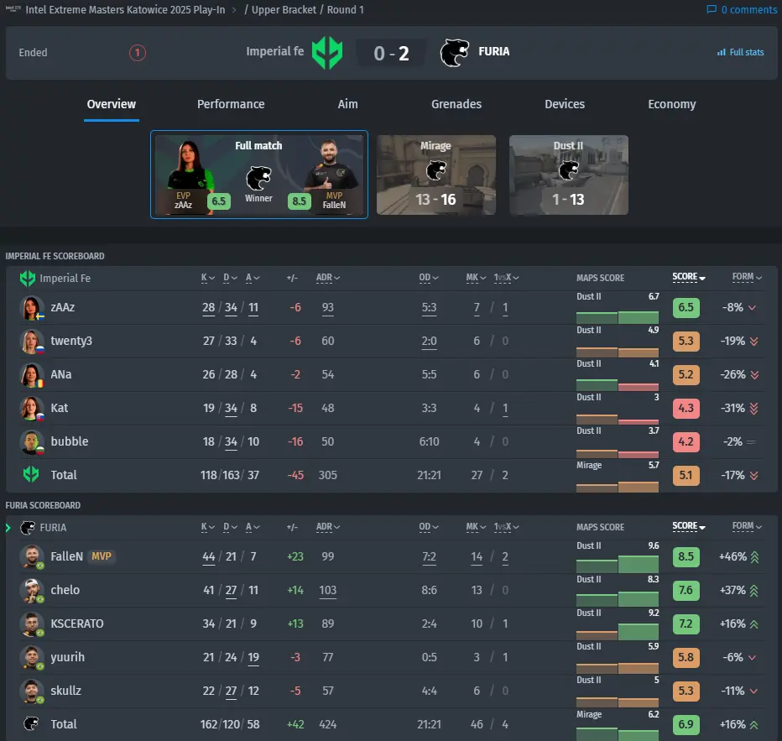This screenshot has height=741, width=782.
Task: Click FalleN's player avatar
Action: (x=31, y=557)
